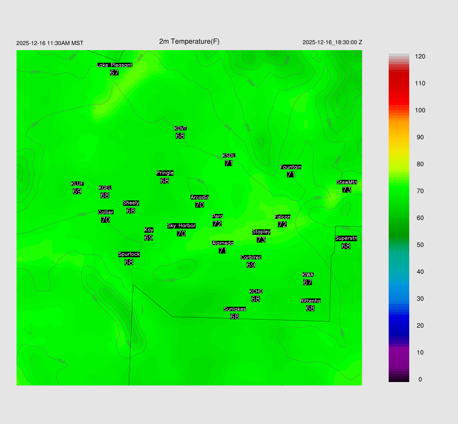Click the temperature value under Stapley
The width and height of the screenshot is (458, 424).
pyautogui.click(x=261, y=240)
